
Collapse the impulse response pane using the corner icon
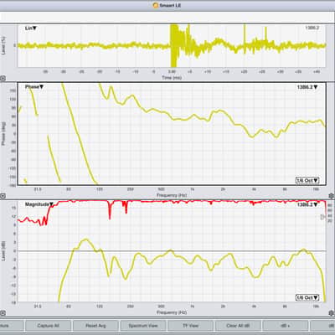click(3, 79)
